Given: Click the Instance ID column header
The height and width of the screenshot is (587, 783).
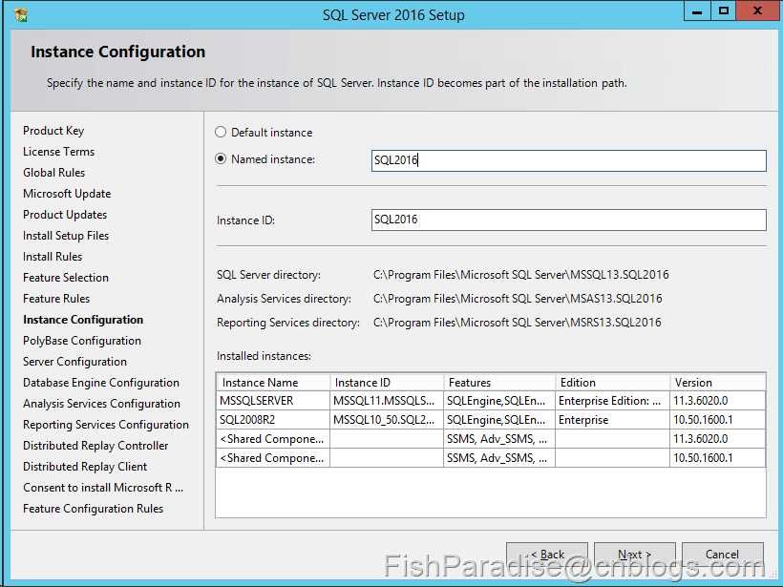Looking at the screenshot, I should 387,383.
